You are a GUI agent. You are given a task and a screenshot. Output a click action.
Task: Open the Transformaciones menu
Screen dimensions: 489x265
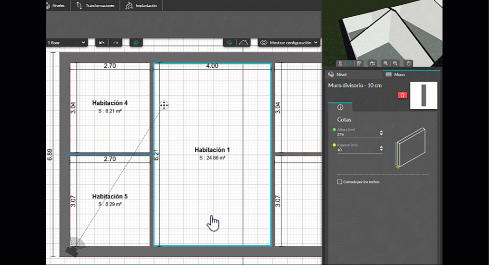95,5
